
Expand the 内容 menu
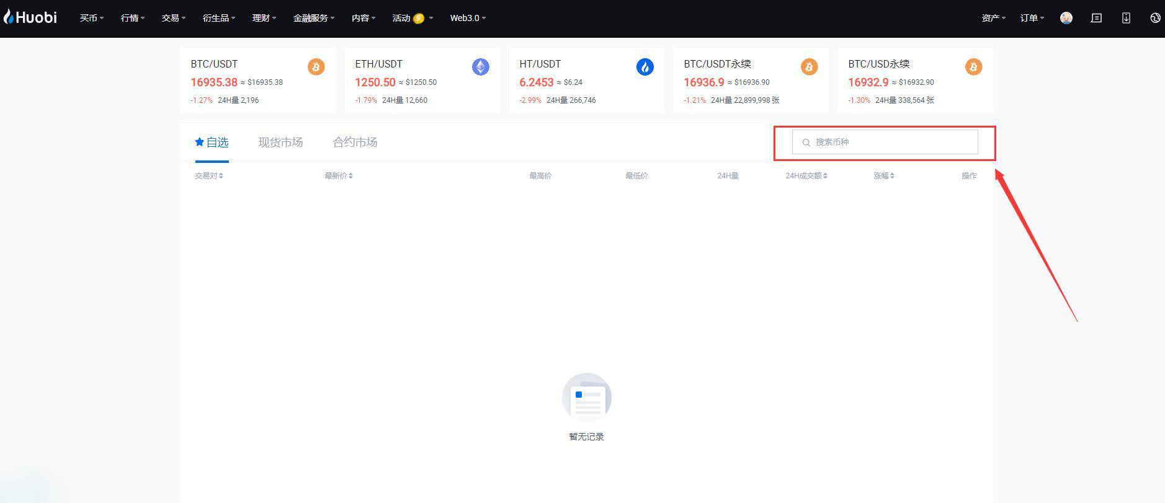click(363, 18)
